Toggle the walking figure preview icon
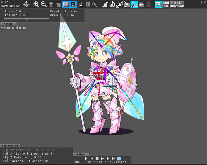Screen dimensions: 207x165 coord(73,4)
